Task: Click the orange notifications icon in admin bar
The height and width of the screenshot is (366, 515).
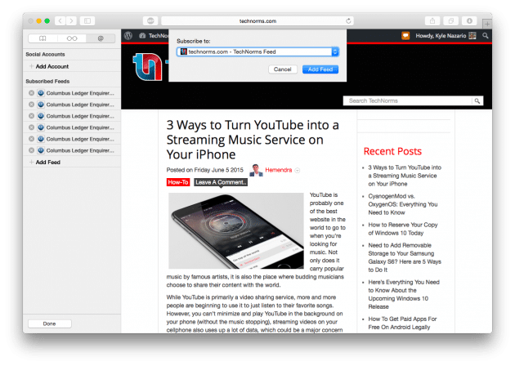Action: (x=405, y=36)
